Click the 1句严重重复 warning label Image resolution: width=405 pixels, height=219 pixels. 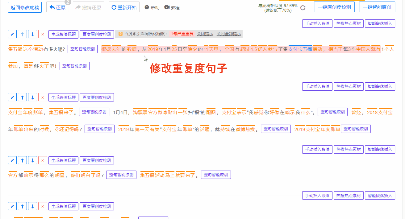pyautogui.click(x=182, y=34)
